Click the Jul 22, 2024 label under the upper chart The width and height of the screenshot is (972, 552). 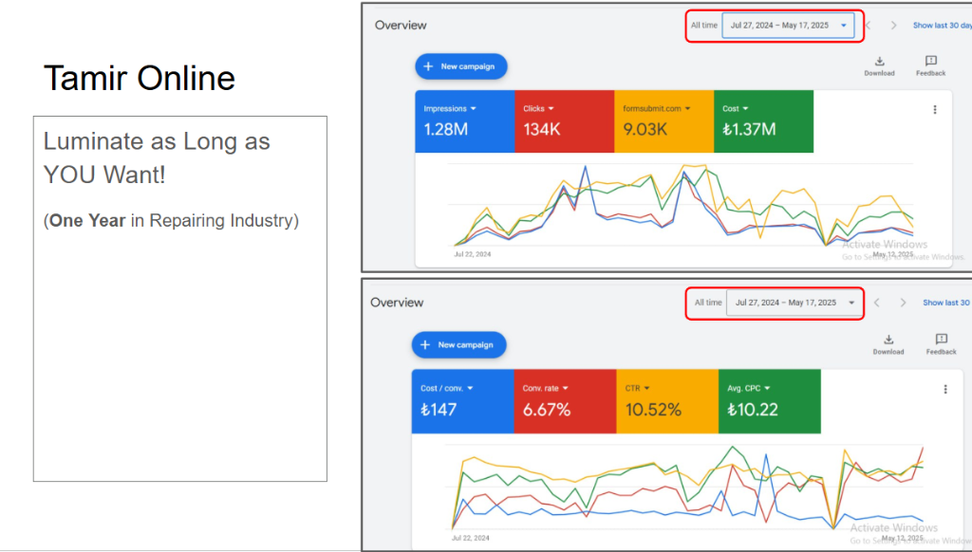point(473,254)
